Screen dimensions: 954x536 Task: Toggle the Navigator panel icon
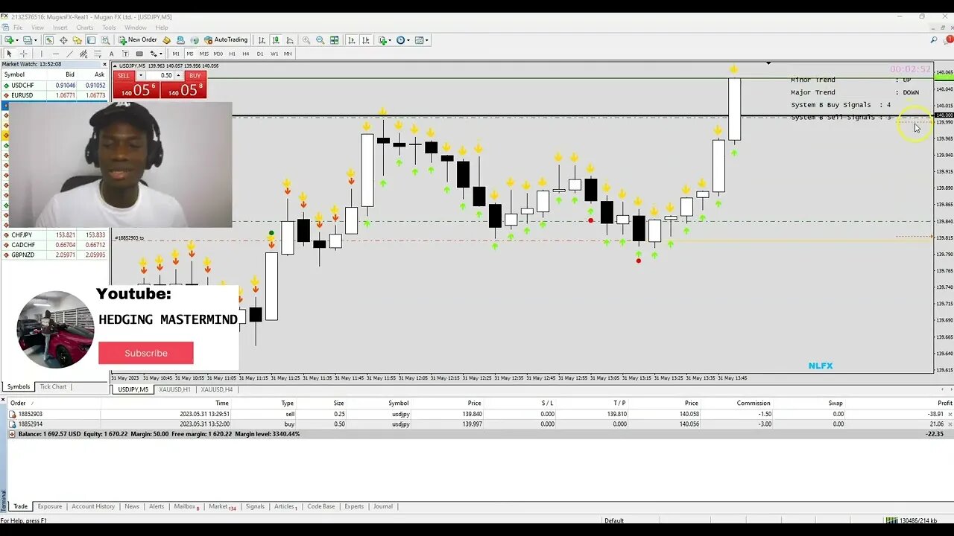(x=78, y=40)
